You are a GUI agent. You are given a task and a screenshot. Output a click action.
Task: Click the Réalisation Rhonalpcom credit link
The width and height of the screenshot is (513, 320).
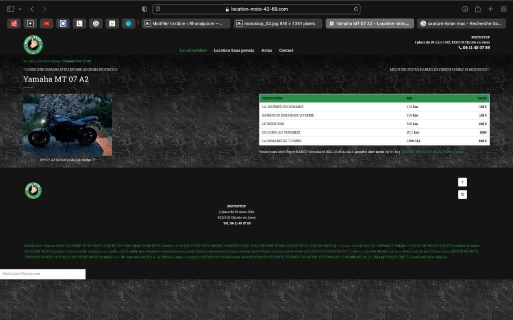21,273
